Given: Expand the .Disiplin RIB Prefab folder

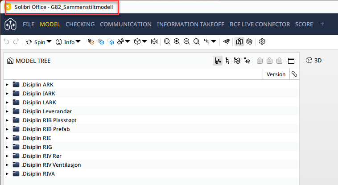Looking at the screenshot, I should (7, 129).
